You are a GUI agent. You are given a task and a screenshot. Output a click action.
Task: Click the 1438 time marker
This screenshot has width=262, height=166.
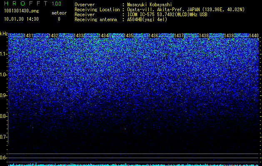(204, 36)
